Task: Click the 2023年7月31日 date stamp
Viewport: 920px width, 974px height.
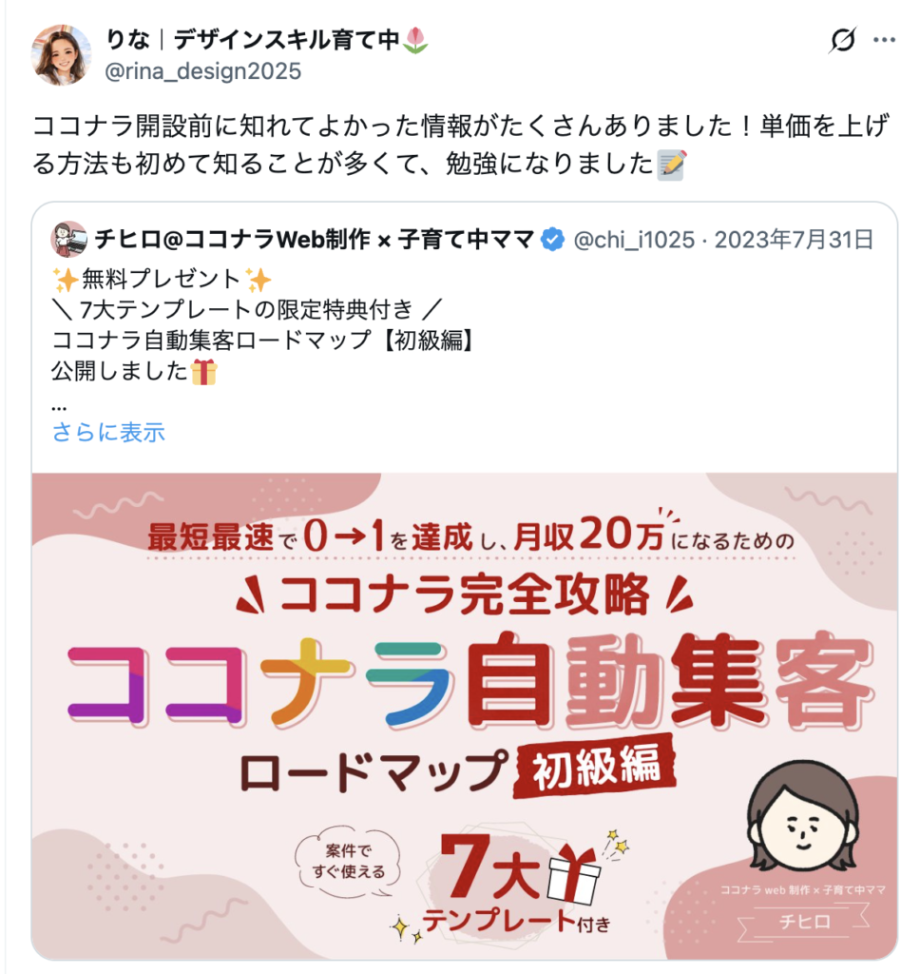Action: (x=794, y=240)
